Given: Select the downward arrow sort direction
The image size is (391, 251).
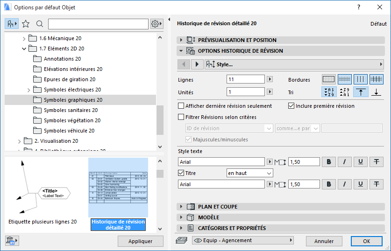Looking at the screenshot, I should [377, 92].
